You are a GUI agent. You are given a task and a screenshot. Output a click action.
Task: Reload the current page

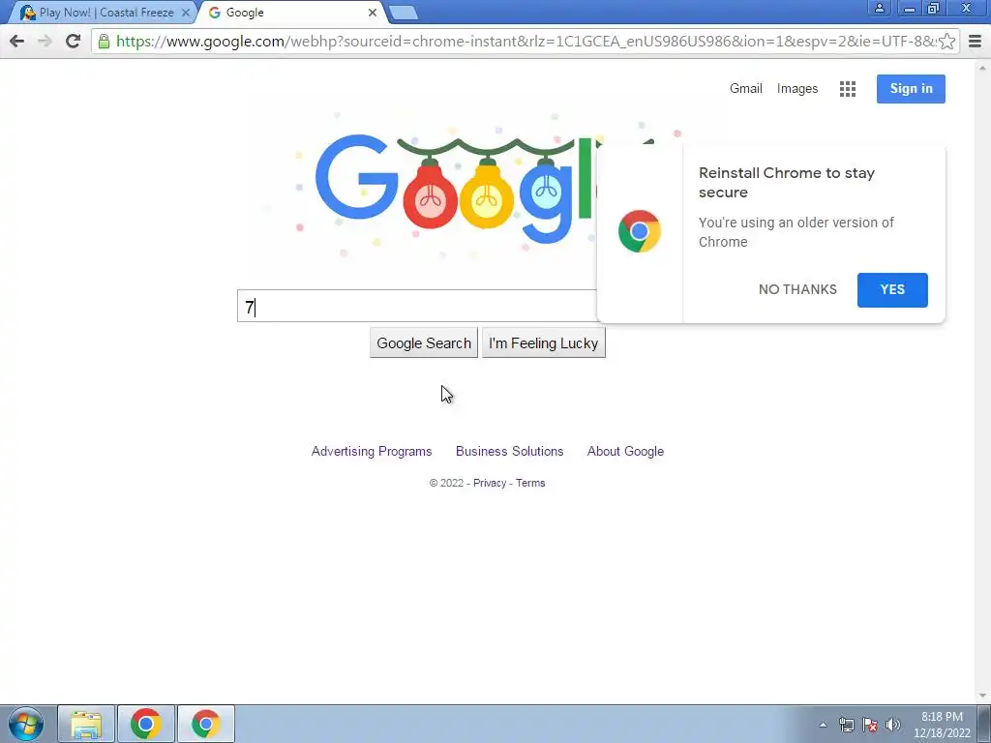click(x=73, y=42)
